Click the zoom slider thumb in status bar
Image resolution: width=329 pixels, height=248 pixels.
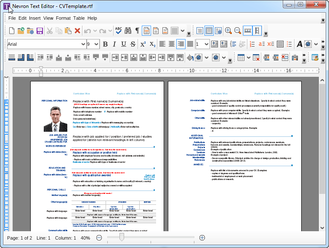pyautogui.click(x=122, y=238)
